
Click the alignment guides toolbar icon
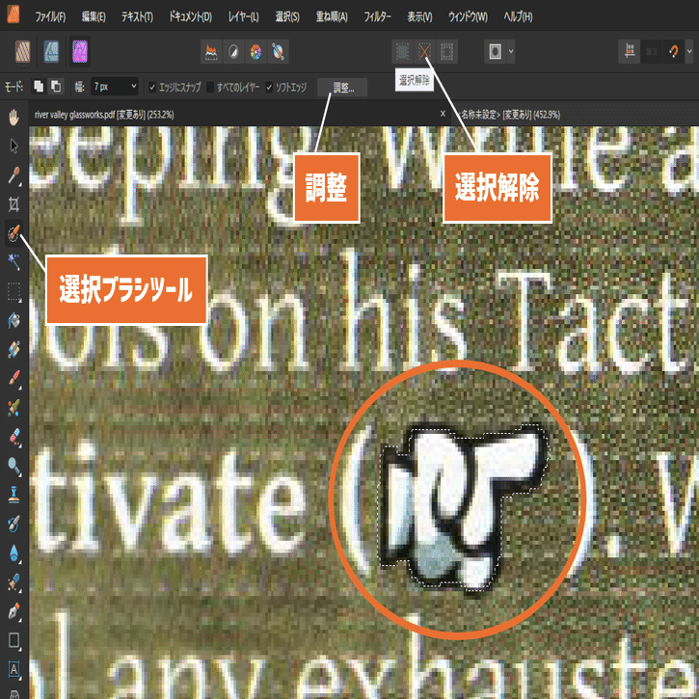click(630, 52)
